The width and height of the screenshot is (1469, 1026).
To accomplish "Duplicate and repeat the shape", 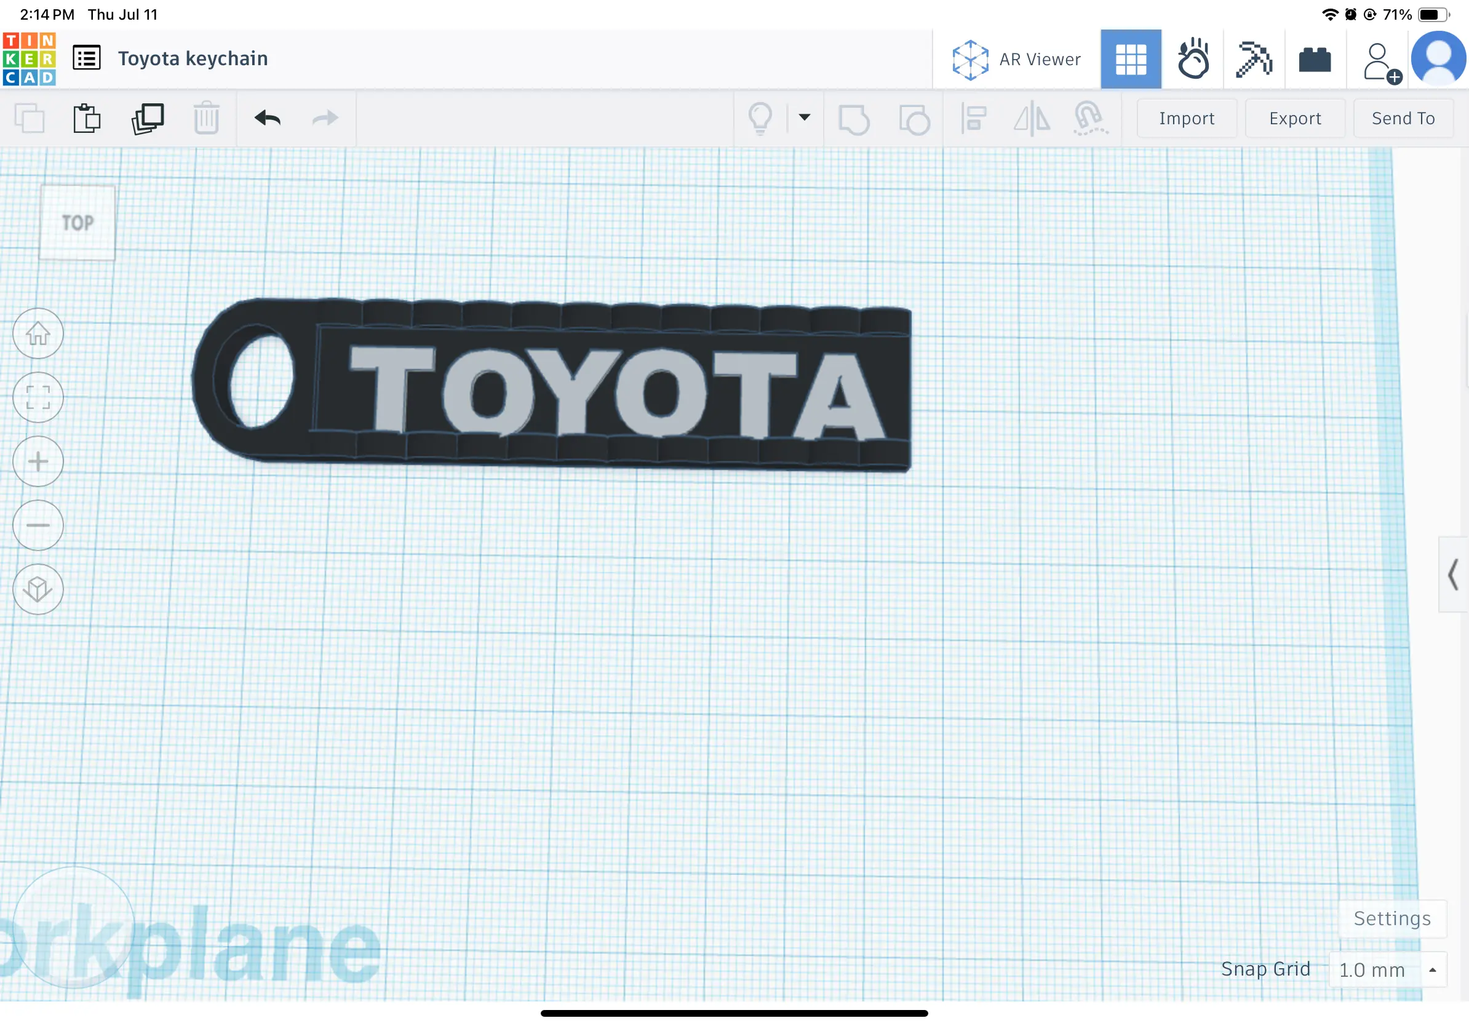I will 147,118.
